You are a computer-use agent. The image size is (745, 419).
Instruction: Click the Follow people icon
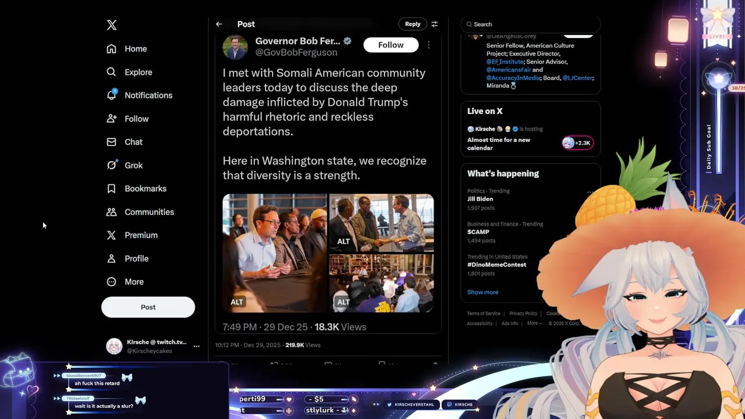point(111,119)
